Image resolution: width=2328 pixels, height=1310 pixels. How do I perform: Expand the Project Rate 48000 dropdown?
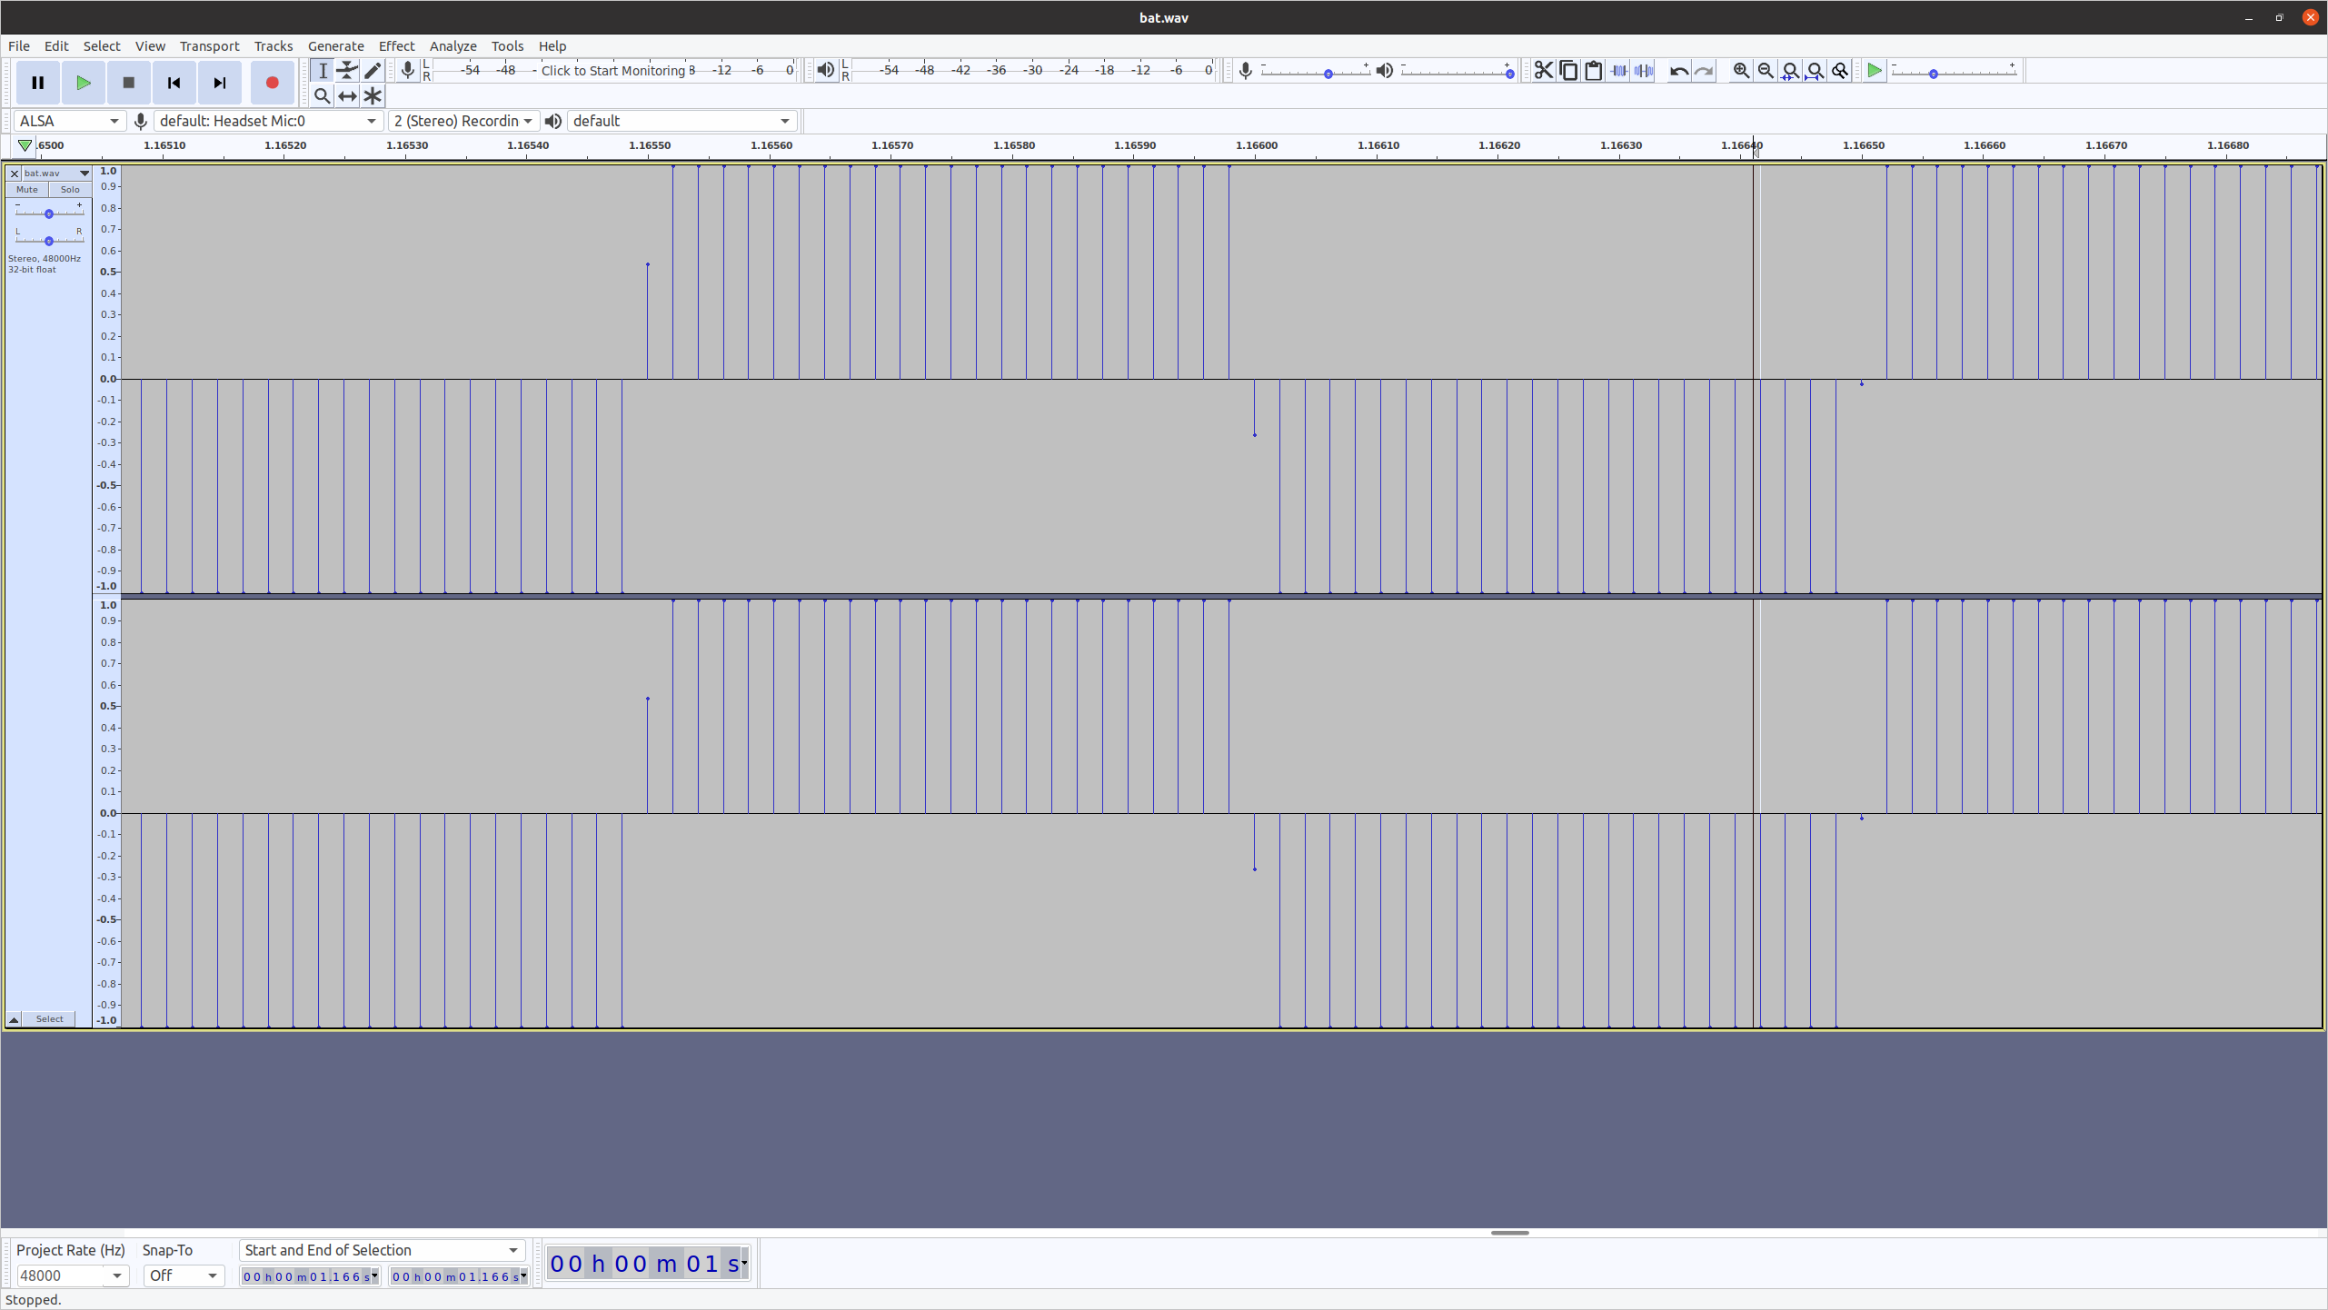coord(116,1275)
